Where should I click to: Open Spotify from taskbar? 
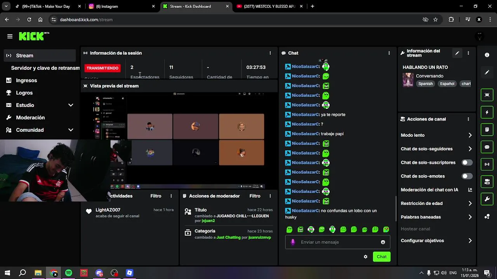pos(69,273)
